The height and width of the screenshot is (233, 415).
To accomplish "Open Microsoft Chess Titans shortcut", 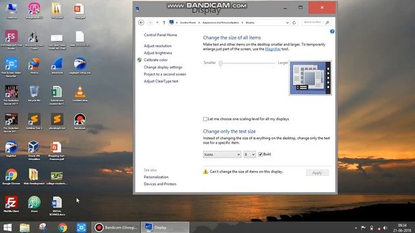I will (34, 40).
